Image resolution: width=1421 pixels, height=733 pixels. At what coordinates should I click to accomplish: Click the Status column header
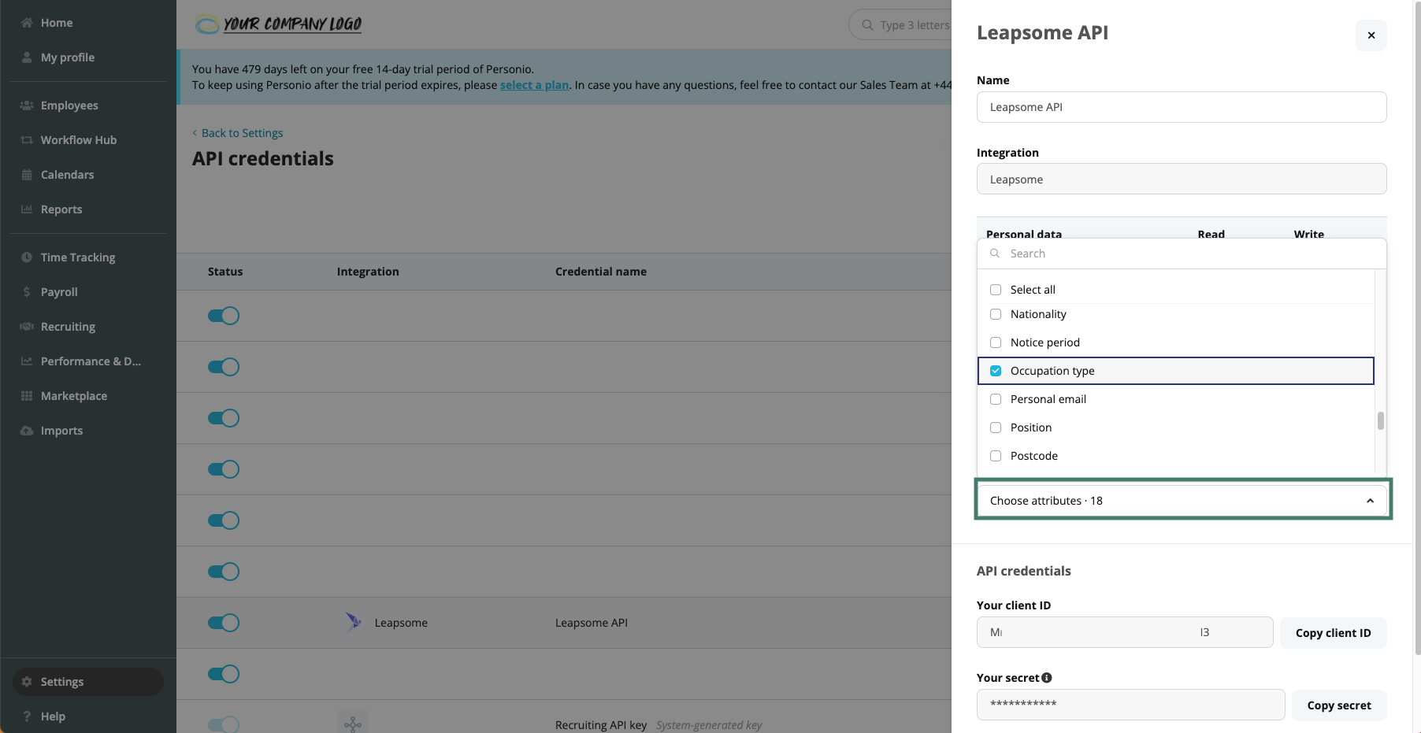(x=225, y=272)
